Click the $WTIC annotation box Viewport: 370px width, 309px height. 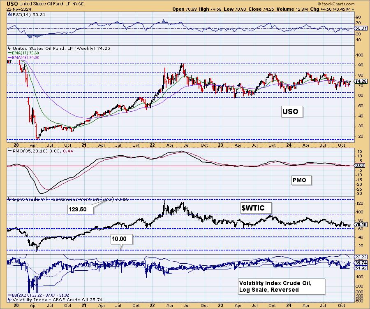click(256, 208)
